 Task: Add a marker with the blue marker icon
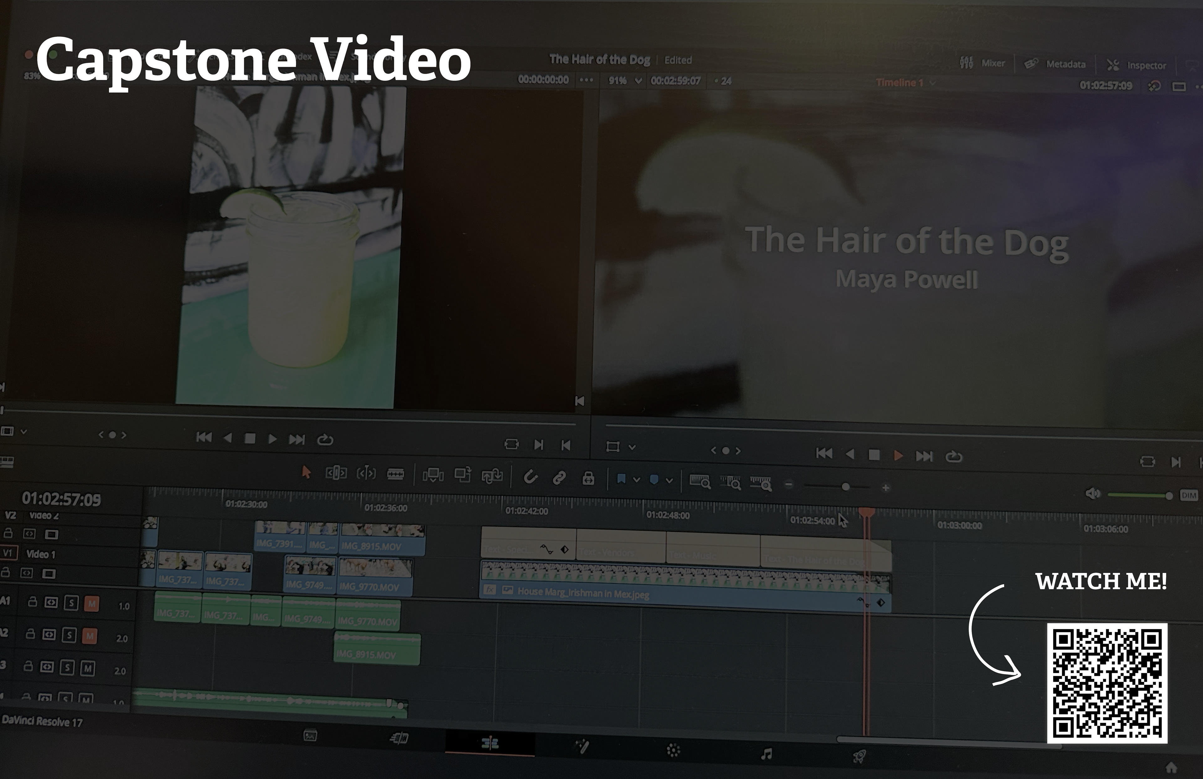click(654, 480)
